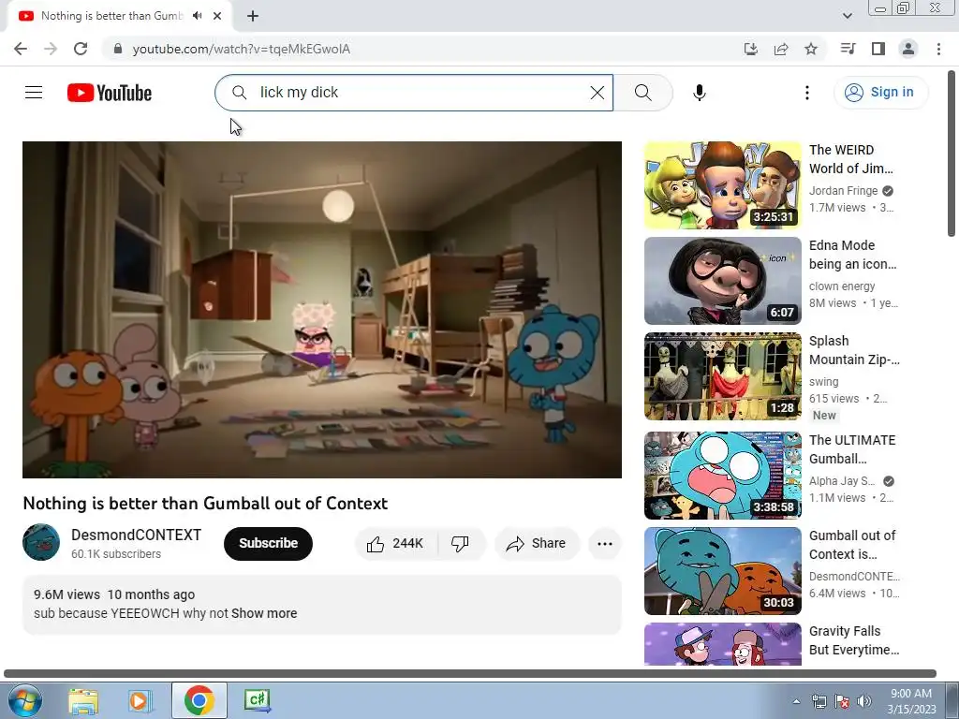The image size is (959, 719).
Task: Open the YouTube guide hamburger menu
Action: pyautogui.click(x=34, y=93)
